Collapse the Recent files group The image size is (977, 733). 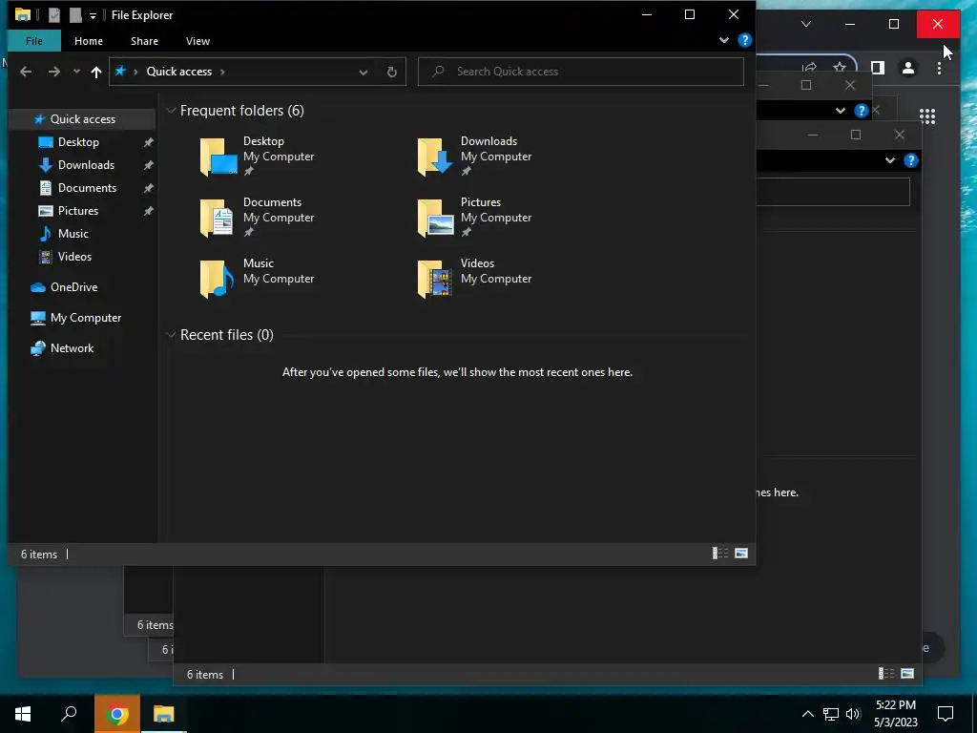[171, 335]
